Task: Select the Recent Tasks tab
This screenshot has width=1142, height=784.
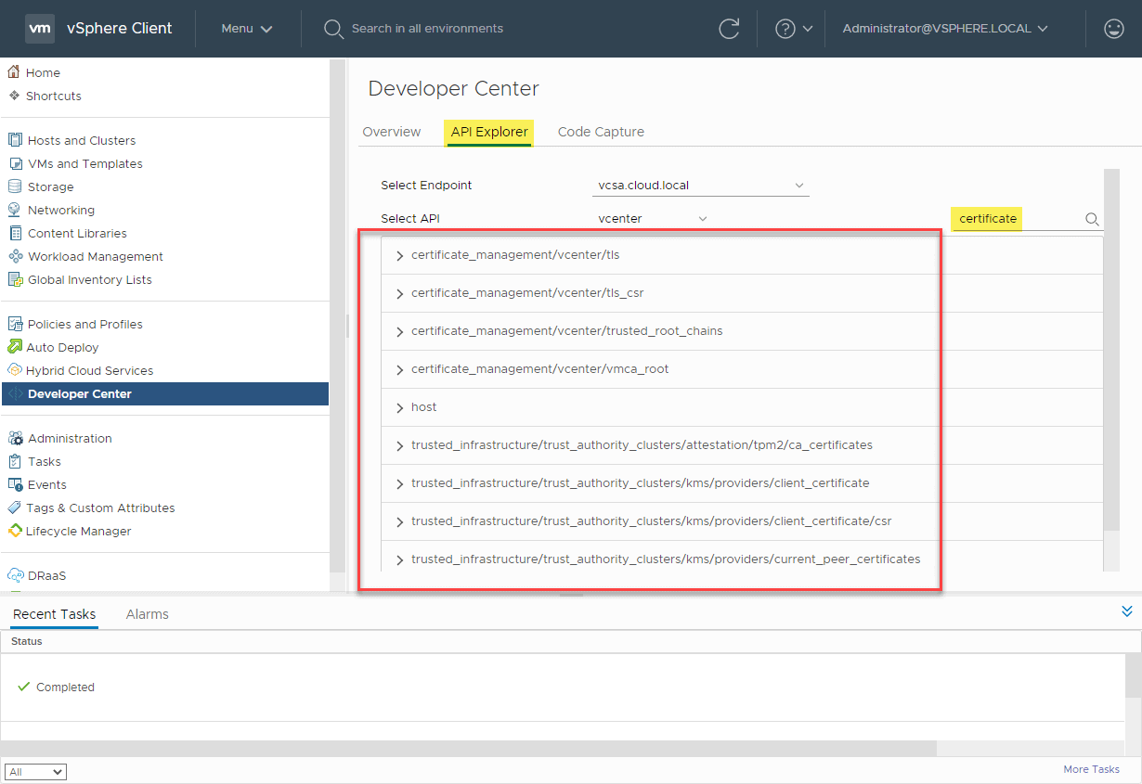Action: tap(55, 614)
